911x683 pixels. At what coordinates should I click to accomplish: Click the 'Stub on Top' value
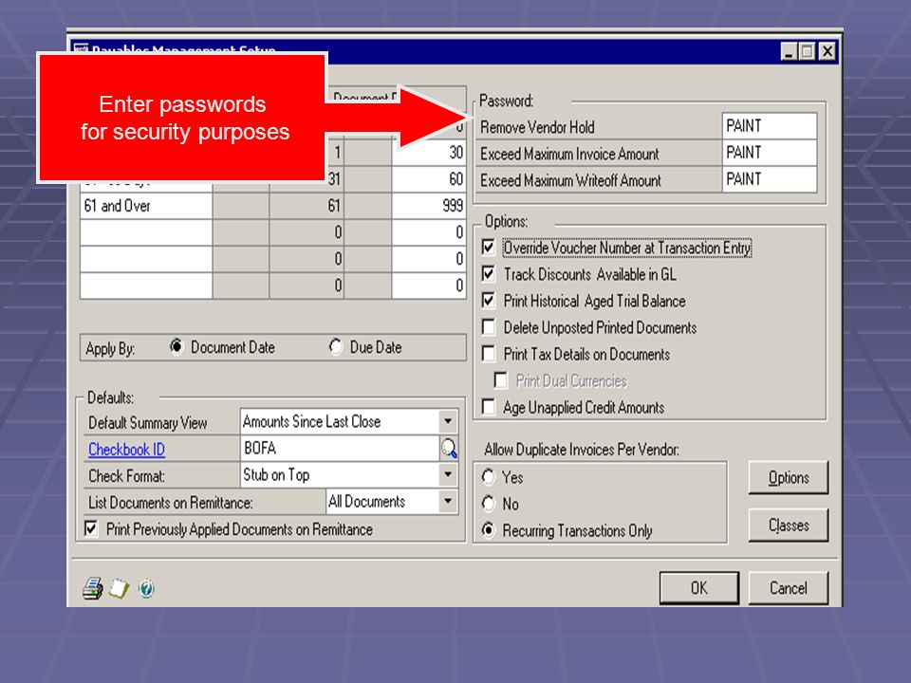click(276, 474)
